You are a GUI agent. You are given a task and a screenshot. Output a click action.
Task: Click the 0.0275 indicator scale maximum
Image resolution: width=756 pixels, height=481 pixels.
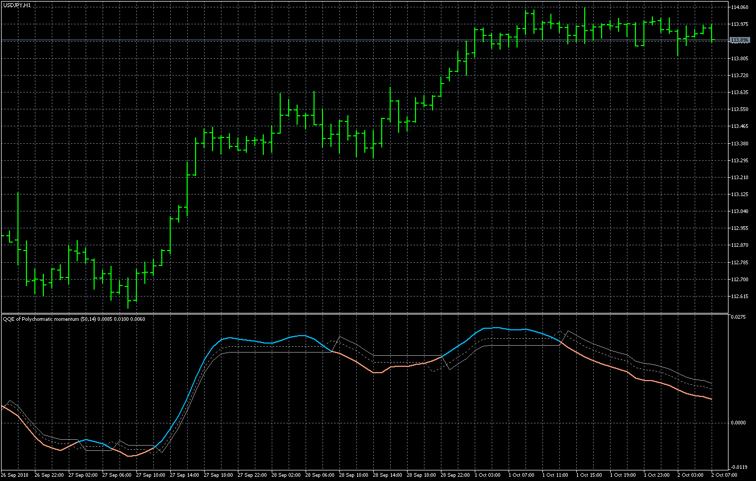[738, 317]
